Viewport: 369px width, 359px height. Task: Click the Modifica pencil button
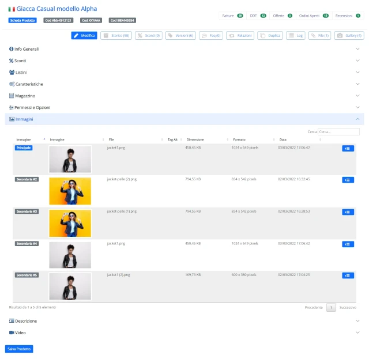pyautogui.click(x=84, y=36)
